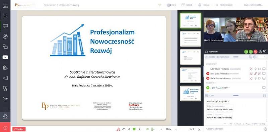Open the screen sharing icon in sidebar

5,47
